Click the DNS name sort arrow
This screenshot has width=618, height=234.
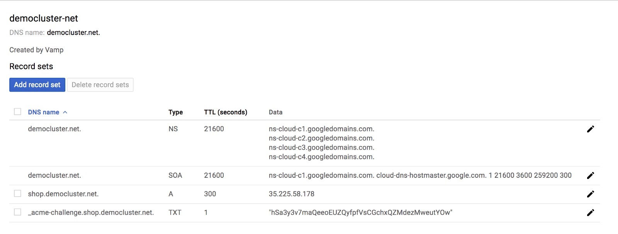point(65,112)
